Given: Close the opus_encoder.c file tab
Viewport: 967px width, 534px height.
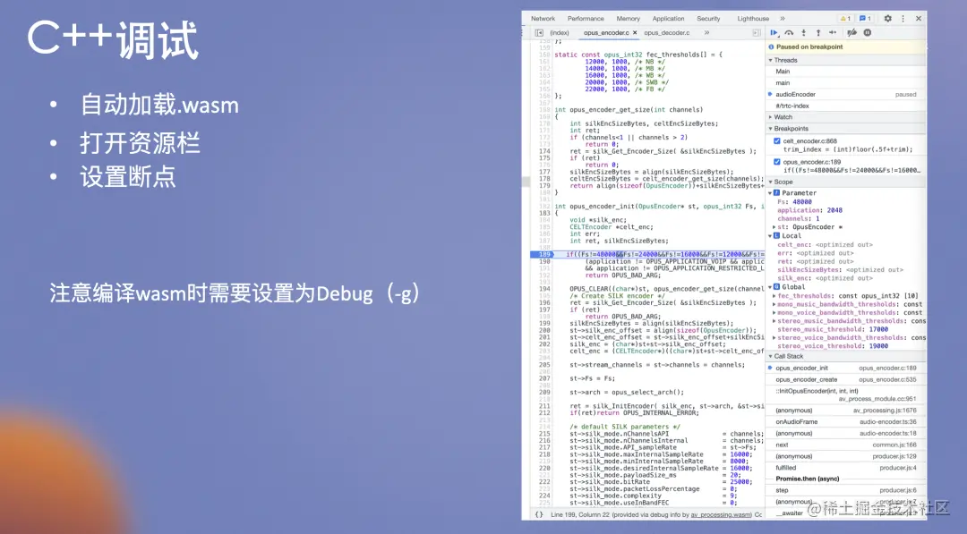Looking at the screenshot, I should (635, 32).
